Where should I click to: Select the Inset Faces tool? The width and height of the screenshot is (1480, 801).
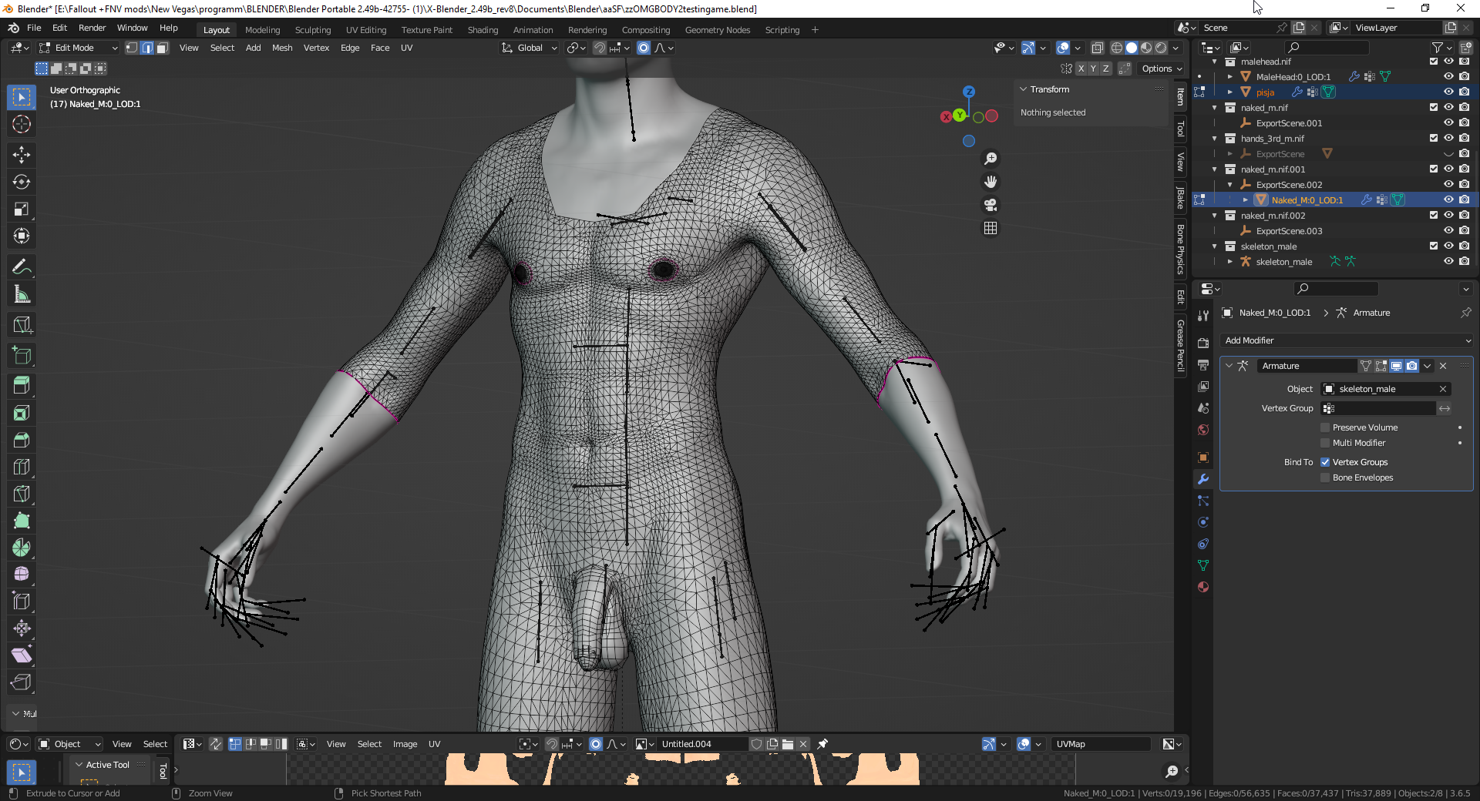tap(22, 413)
